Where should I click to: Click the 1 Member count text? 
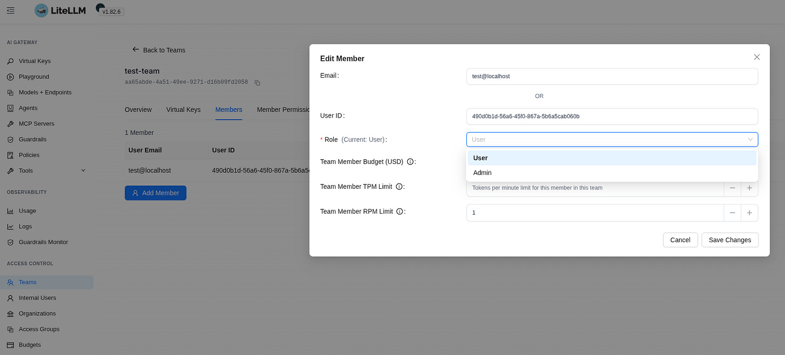tap(139, 132)
